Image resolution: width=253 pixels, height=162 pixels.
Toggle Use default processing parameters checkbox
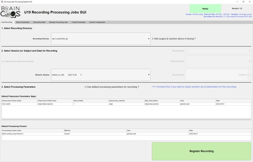[85, 87]
